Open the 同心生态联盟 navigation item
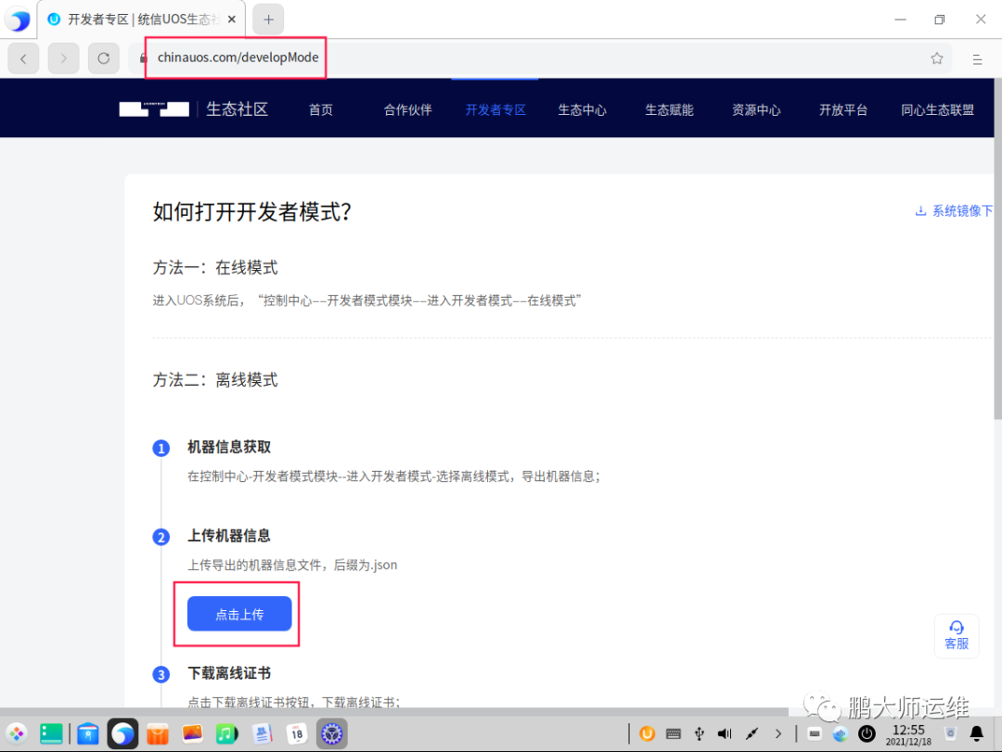The height and width of the screenshot is (752, 1002). 937,110
